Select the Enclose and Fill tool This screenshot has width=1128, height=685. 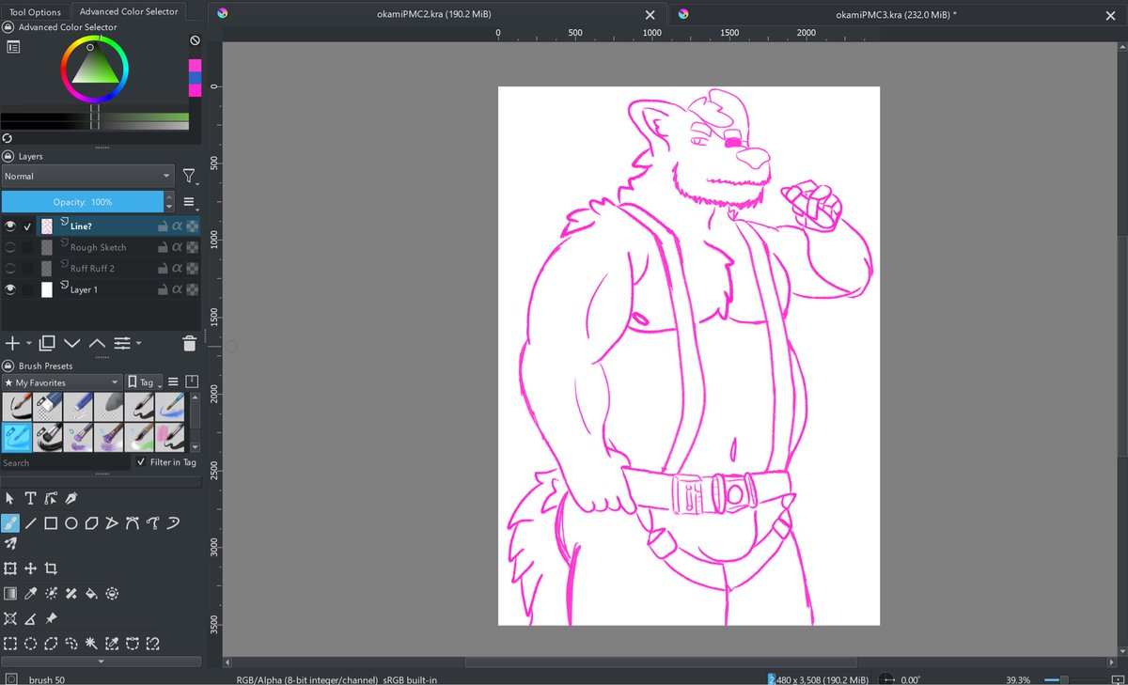[x=113, y=593]
